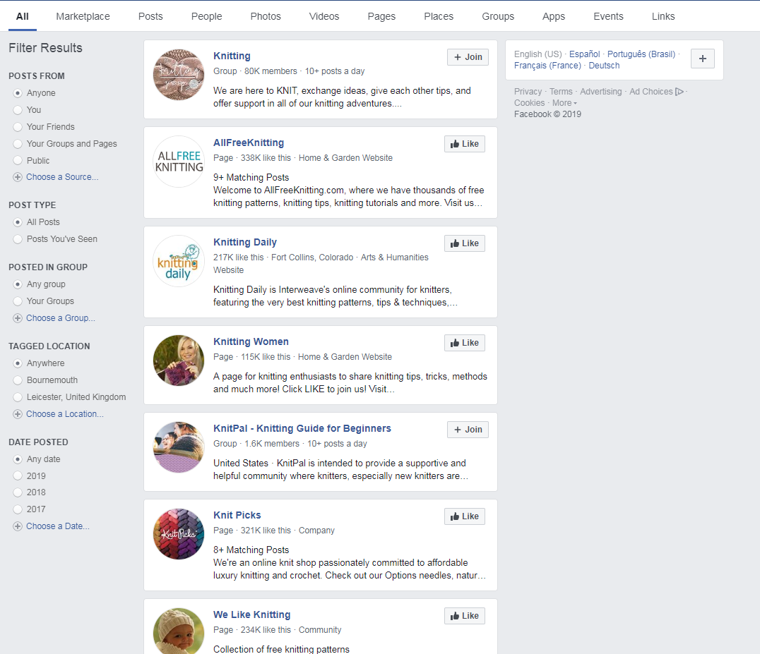Switch to the Places tab
Image resolution: width=760 pixels, height=654 pixels.
(439, 16)
